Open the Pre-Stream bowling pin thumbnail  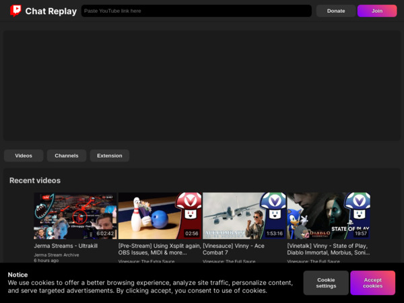click(160, 216)
